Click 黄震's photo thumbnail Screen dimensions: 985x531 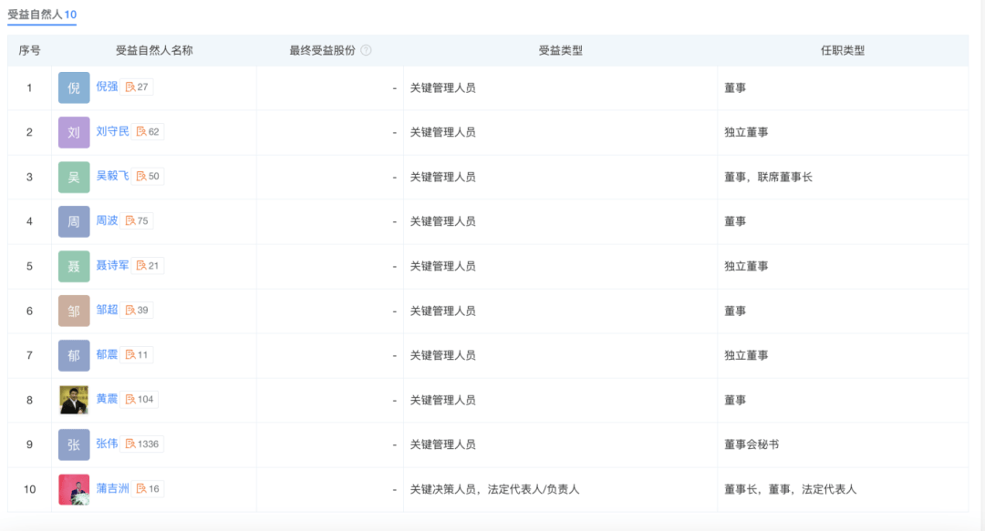tap(74, 400)
